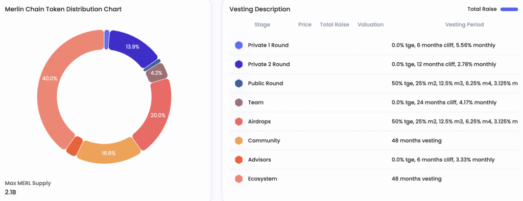Screen dimensions: 523x201
Task: Select the Advisors hexagon icon
Action: pos(239,160)
